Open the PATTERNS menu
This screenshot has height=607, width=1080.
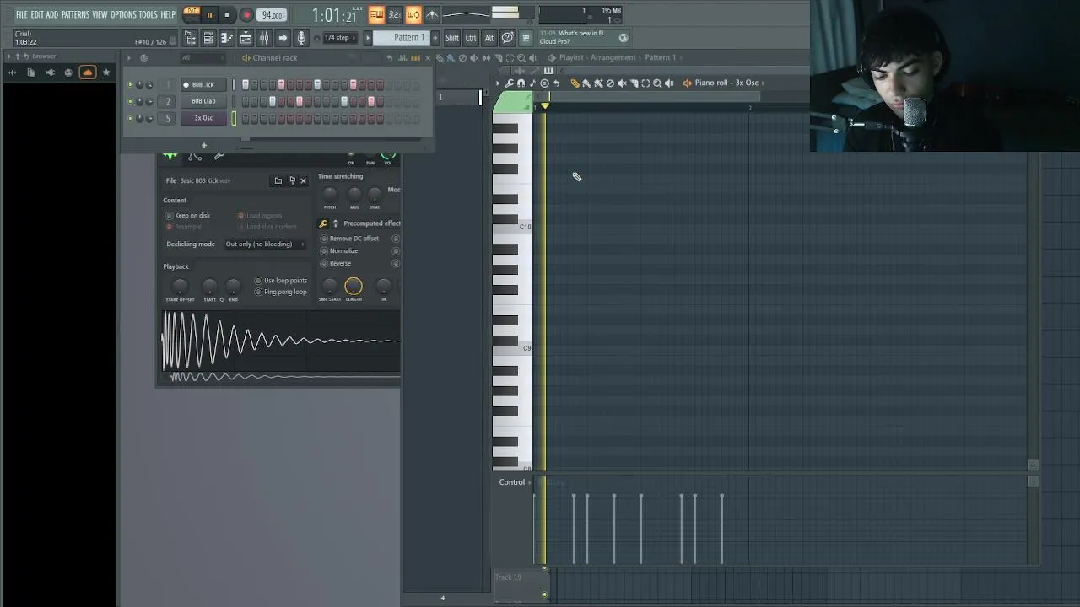[75, 14]
